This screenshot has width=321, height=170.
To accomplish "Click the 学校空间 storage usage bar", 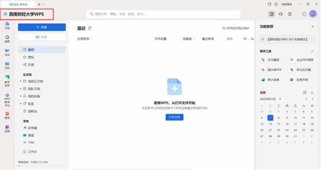I will click(x=42, y=166).
